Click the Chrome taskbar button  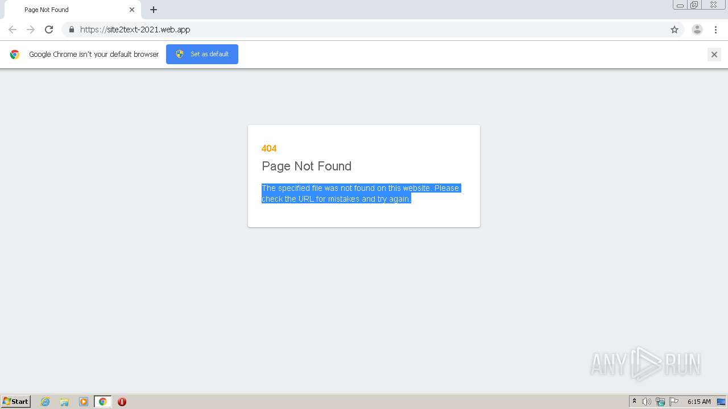coord(103,402)
